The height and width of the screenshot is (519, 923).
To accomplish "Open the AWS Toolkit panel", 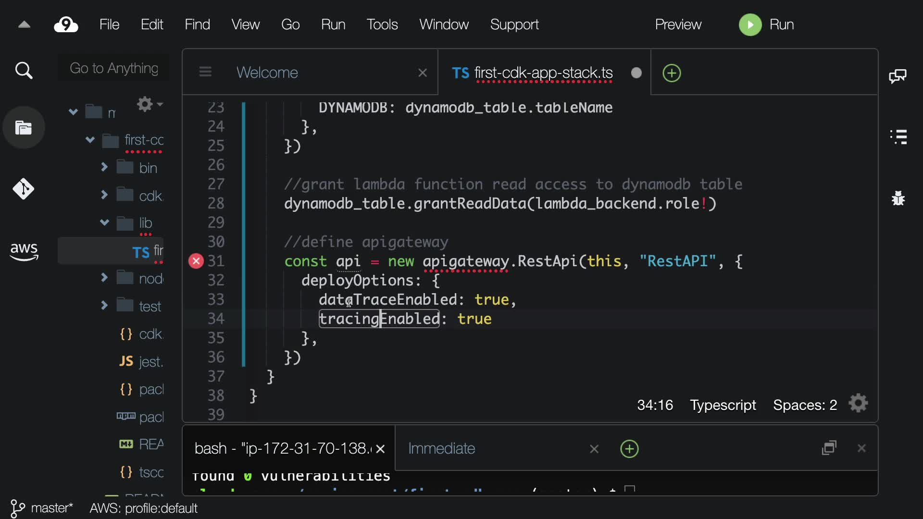I will click(24, 251).
